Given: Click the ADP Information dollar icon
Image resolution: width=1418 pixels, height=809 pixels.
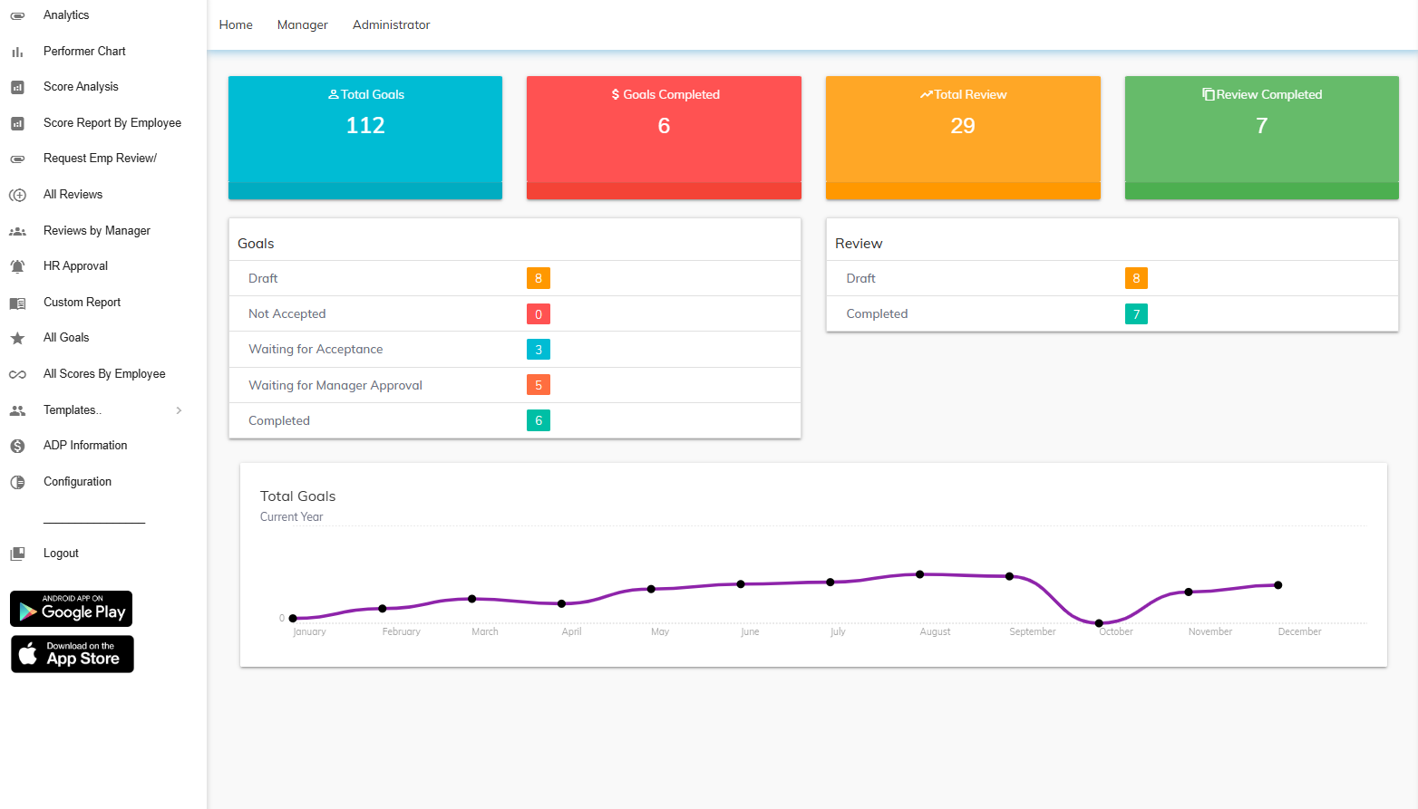Looking at the screenshot, I should click(17, 446).
